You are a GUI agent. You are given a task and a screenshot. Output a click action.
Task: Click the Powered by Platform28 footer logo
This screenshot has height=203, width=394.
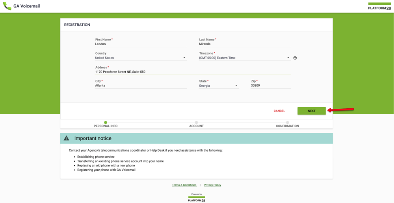click(x=197, y=198)
